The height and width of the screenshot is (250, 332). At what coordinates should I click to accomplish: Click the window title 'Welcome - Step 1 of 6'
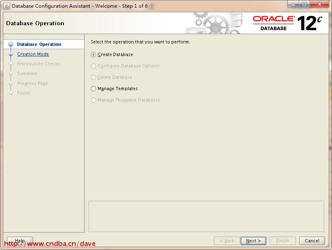tap(121, 6)
